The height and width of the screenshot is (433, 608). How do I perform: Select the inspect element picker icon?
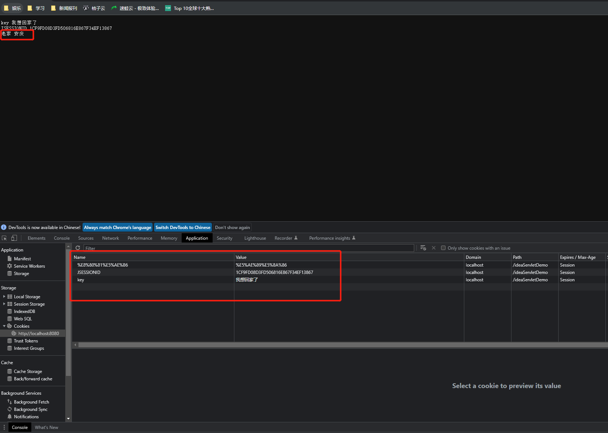pyautogui.click(x=4, y=238)
